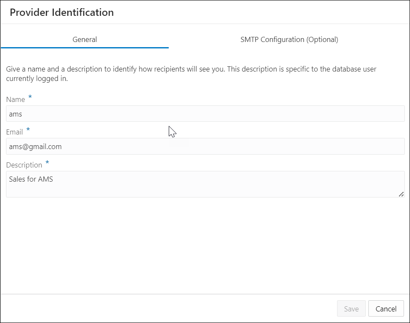Click the "ams@gmail.com" email text
Screen dimensions: 410x323
click(x=35, y=147)
